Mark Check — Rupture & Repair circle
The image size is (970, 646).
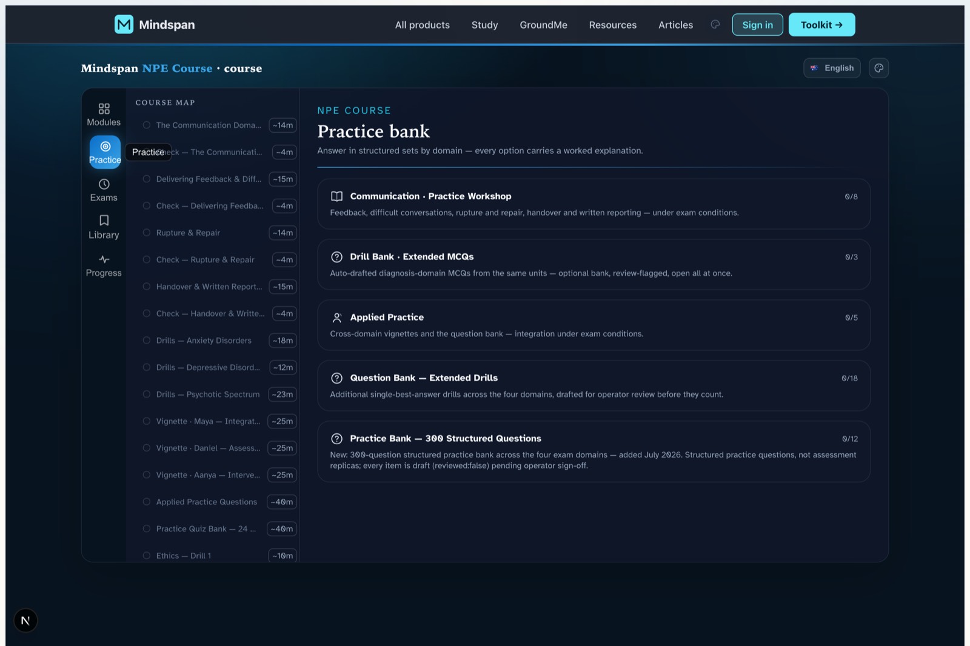147,259
